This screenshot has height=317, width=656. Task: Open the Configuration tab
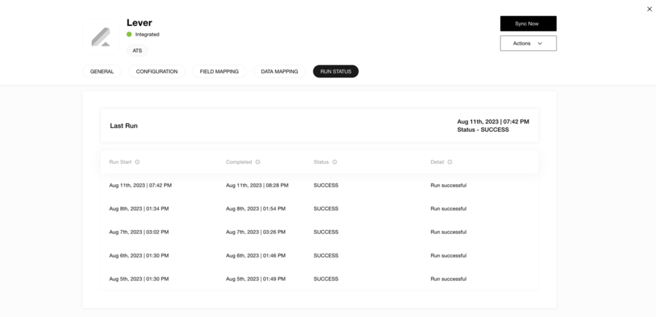[x=157, y=72]
